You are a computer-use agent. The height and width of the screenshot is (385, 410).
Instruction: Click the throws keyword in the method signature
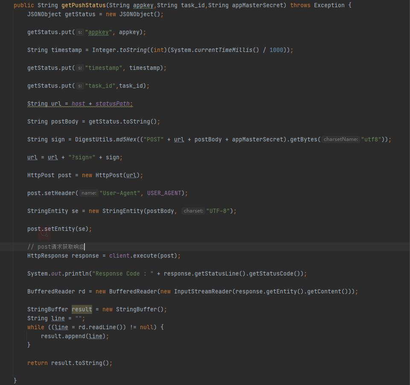click(x=300, y=5)
